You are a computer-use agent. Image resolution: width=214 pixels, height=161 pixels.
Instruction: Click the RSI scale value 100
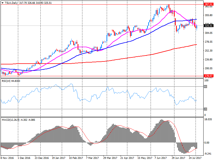coord(206,80)
